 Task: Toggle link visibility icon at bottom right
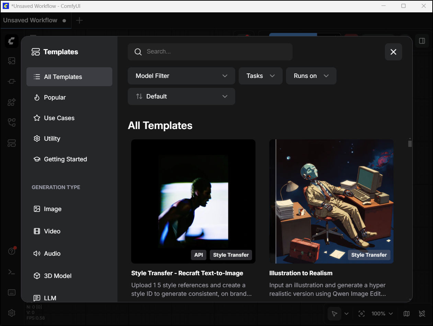coord(422,314)
